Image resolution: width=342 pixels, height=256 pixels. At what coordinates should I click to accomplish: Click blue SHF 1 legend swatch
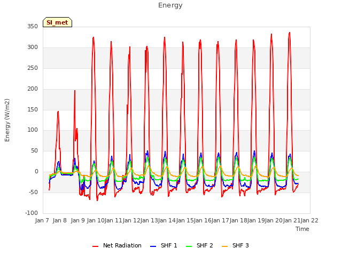[x=153, y=246]
